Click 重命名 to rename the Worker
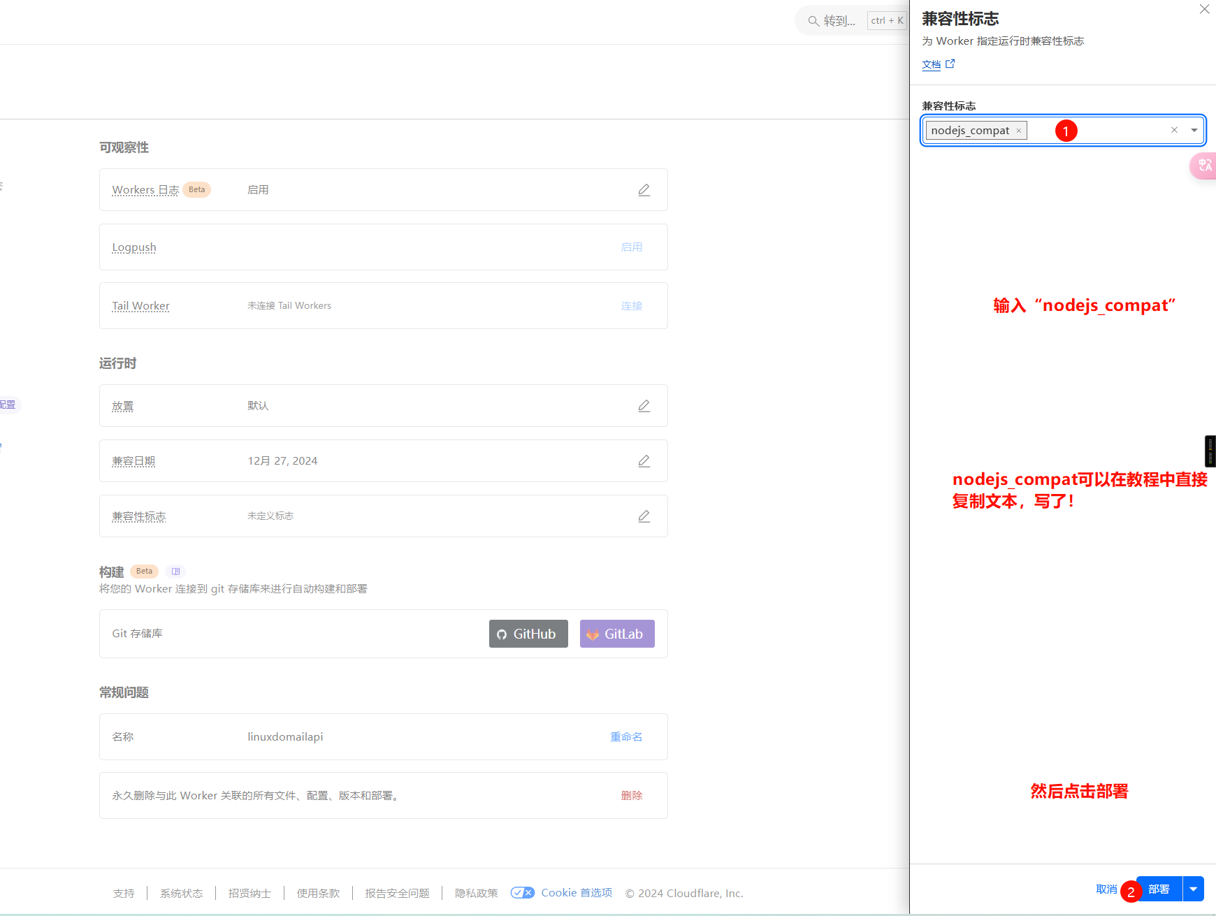The width and height of the screenshot is (1216, 916). [626, 737]
